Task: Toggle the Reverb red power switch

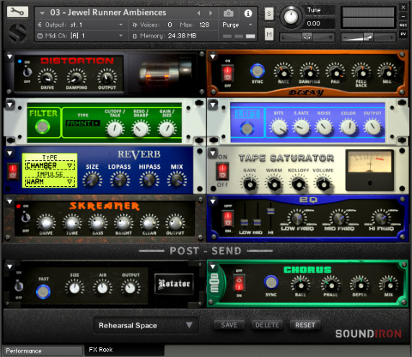Action: click(x=13, y=172)
